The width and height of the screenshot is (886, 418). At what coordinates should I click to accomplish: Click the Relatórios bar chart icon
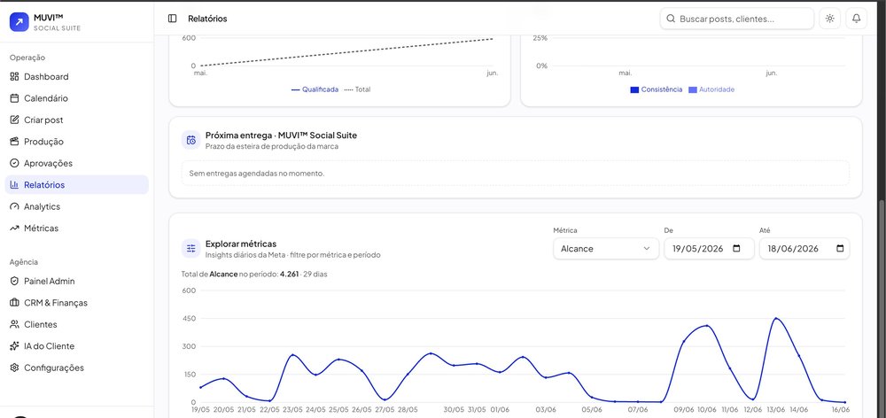pos(15,185)
